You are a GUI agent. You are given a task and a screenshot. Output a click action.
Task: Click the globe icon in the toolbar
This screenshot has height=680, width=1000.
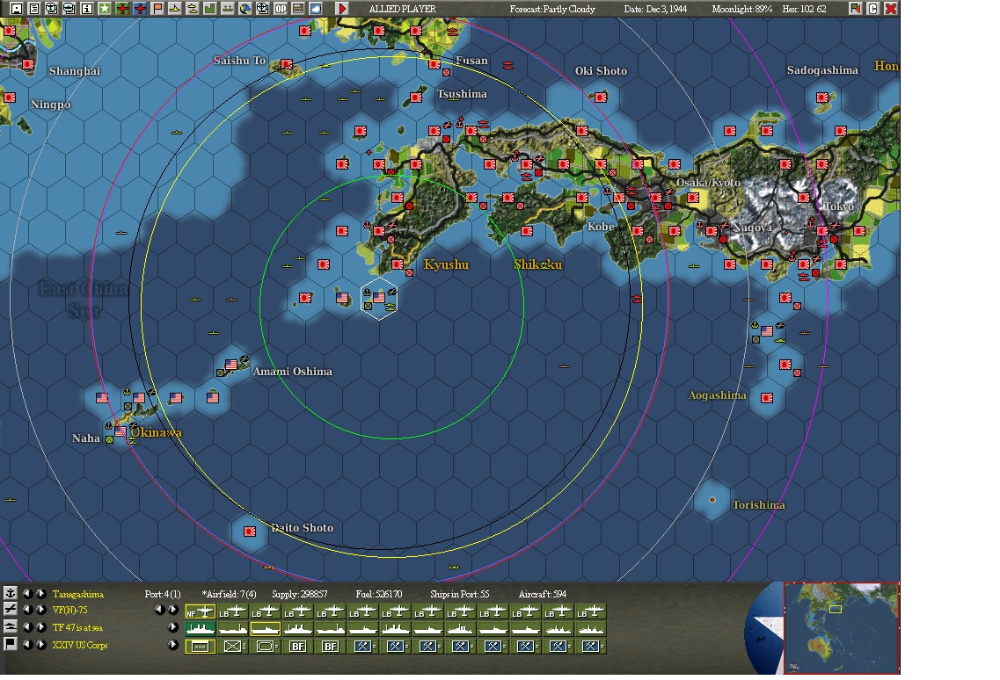[x=245, y=9]
